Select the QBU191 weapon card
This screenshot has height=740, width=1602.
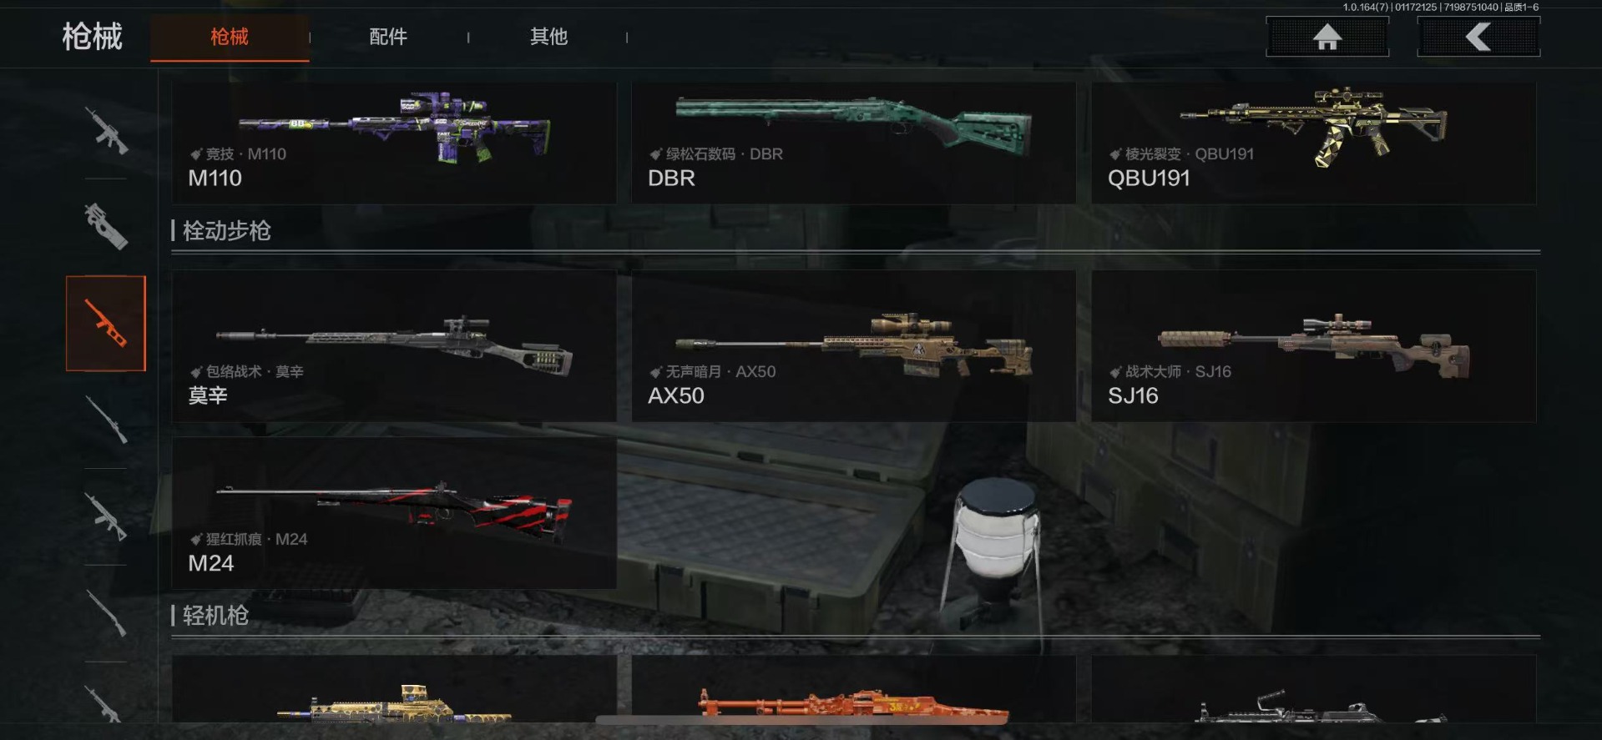tap(1313, 143)
